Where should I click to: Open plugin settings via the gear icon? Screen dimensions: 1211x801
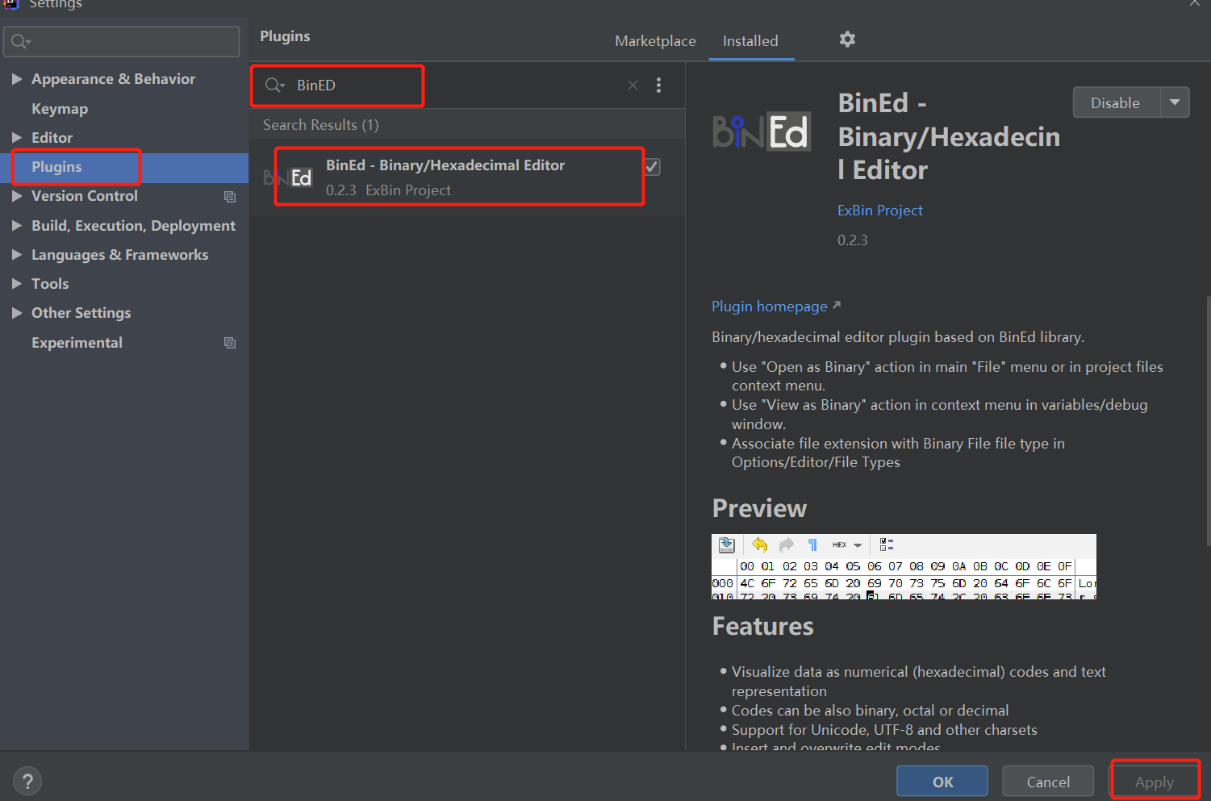coord(847,39)
